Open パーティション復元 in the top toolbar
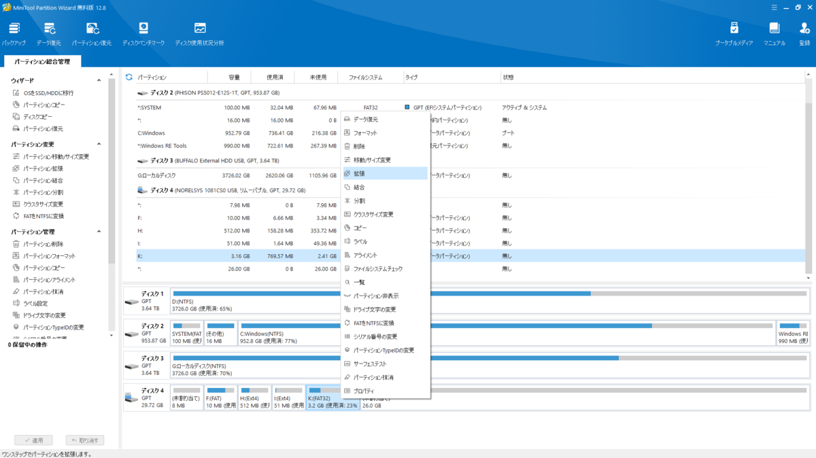 point(92,34)
